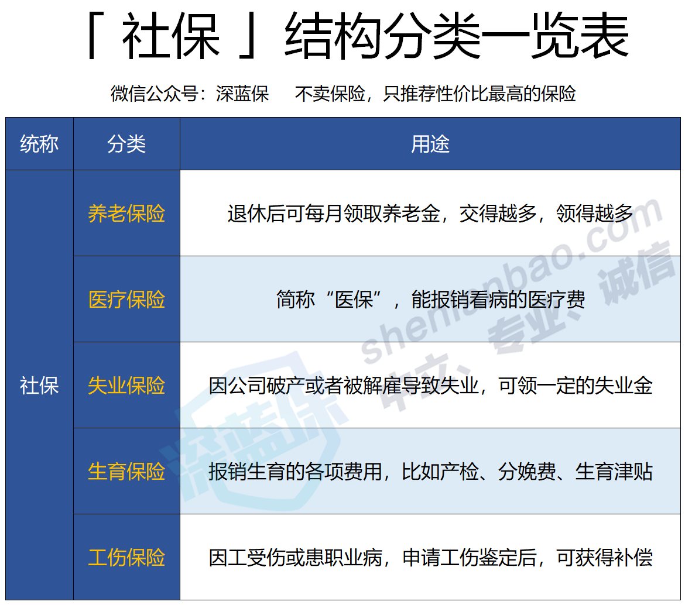Click the dark blue table header bar
The image size is (685, 605).
pos(342,143)
